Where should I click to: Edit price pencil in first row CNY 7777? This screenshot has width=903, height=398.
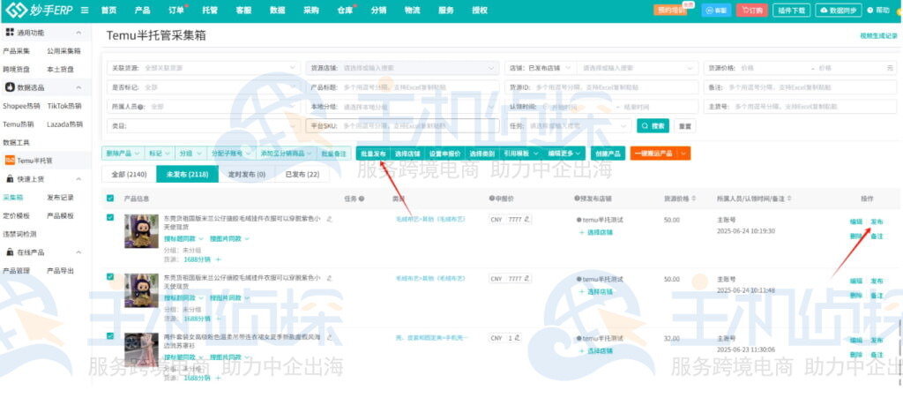[527, 220]
